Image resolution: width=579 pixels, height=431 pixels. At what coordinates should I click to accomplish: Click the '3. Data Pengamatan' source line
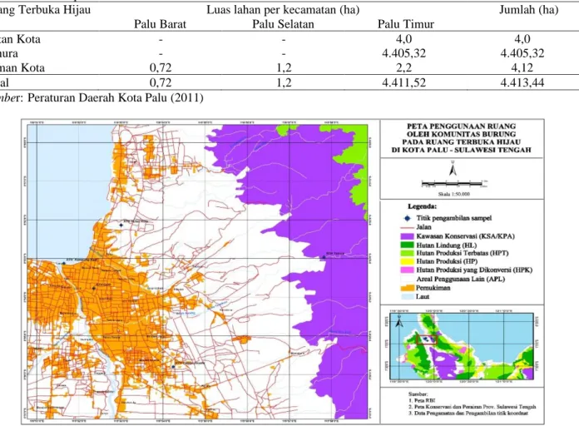pos(468,414)
